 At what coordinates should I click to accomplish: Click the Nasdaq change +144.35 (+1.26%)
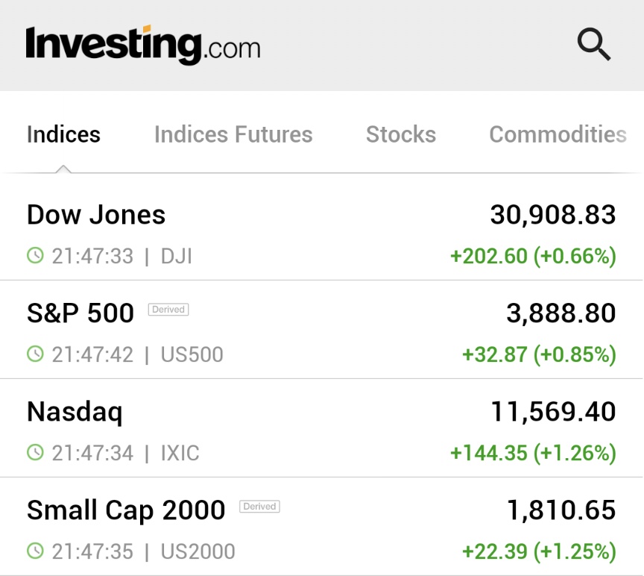click(533, 453)
